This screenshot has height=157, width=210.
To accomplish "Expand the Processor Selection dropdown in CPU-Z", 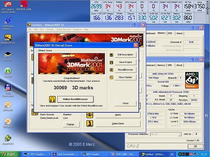I will (179, 134).
